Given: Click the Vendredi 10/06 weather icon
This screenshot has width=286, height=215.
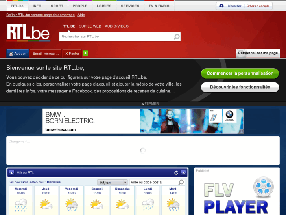Looking at the screenshot, I should 72,205.
